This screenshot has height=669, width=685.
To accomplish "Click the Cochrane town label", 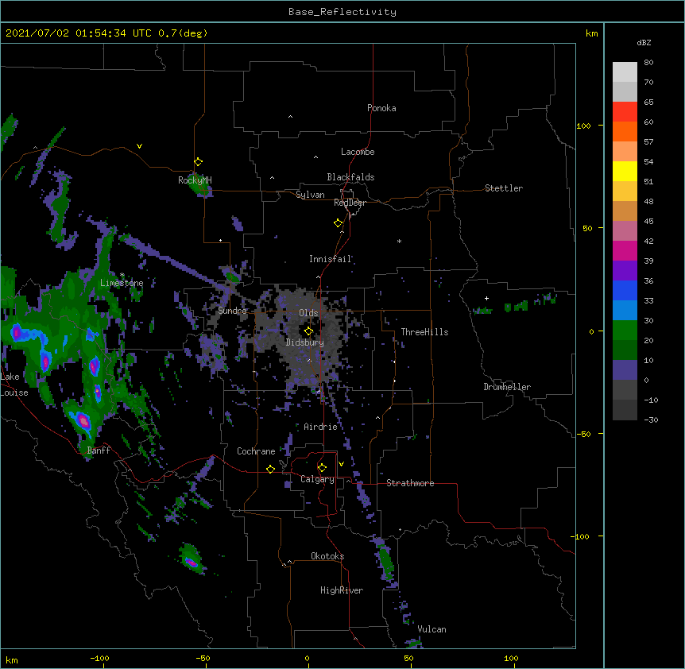I will pos(256,451).
